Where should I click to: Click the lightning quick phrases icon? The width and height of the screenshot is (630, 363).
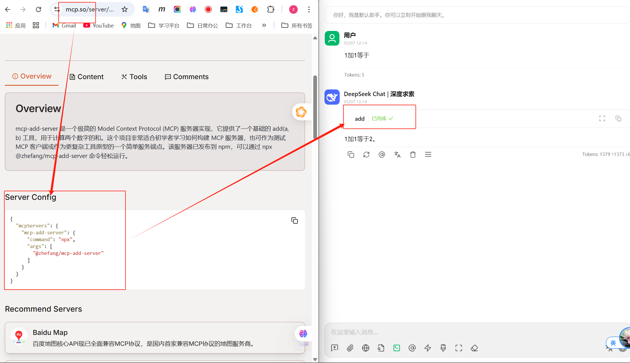(428, 348)
